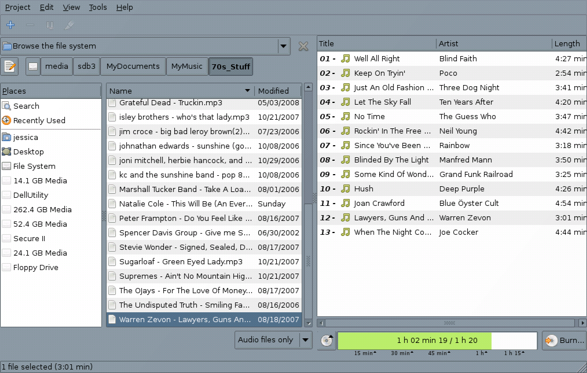Open the Audio files only filter dropdown
Image resolution: width=587 pixels, height=373 pixels.
coord(306,340)
